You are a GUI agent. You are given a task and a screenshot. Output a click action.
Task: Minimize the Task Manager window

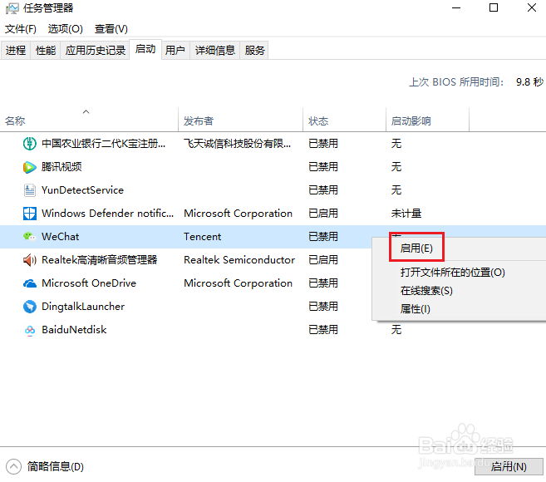coord(456,7)
